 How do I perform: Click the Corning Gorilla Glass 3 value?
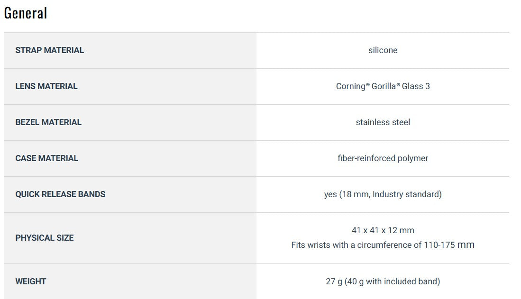383,86
